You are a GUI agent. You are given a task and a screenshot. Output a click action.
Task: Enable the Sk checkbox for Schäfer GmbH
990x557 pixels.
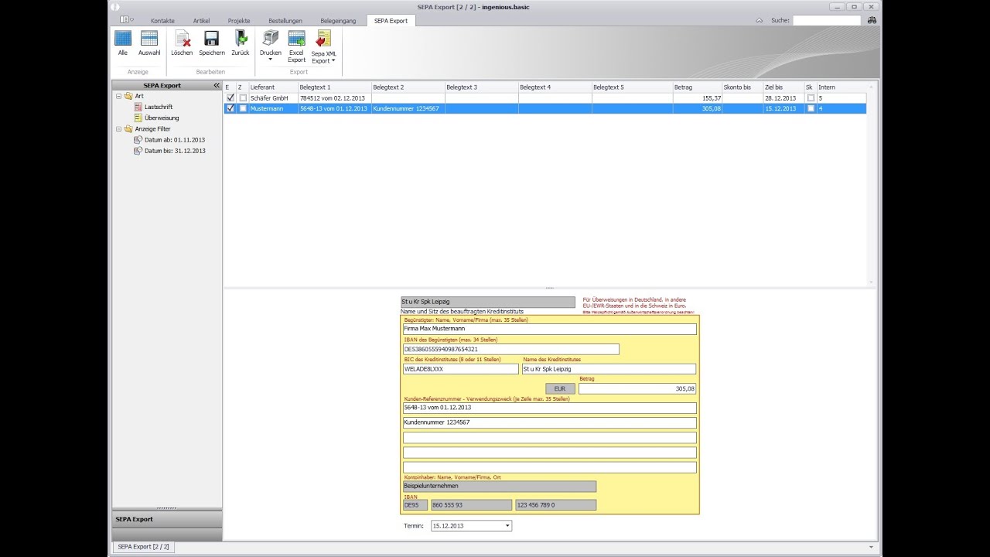[x=811, y=98]
